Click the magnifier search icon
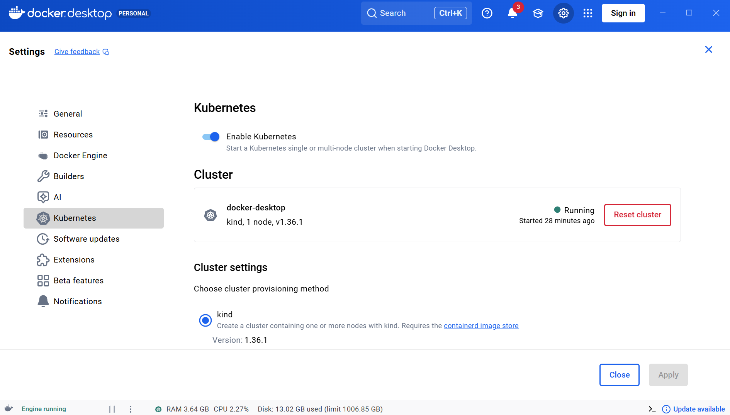The image size is (730, 415). coord(372,13)
